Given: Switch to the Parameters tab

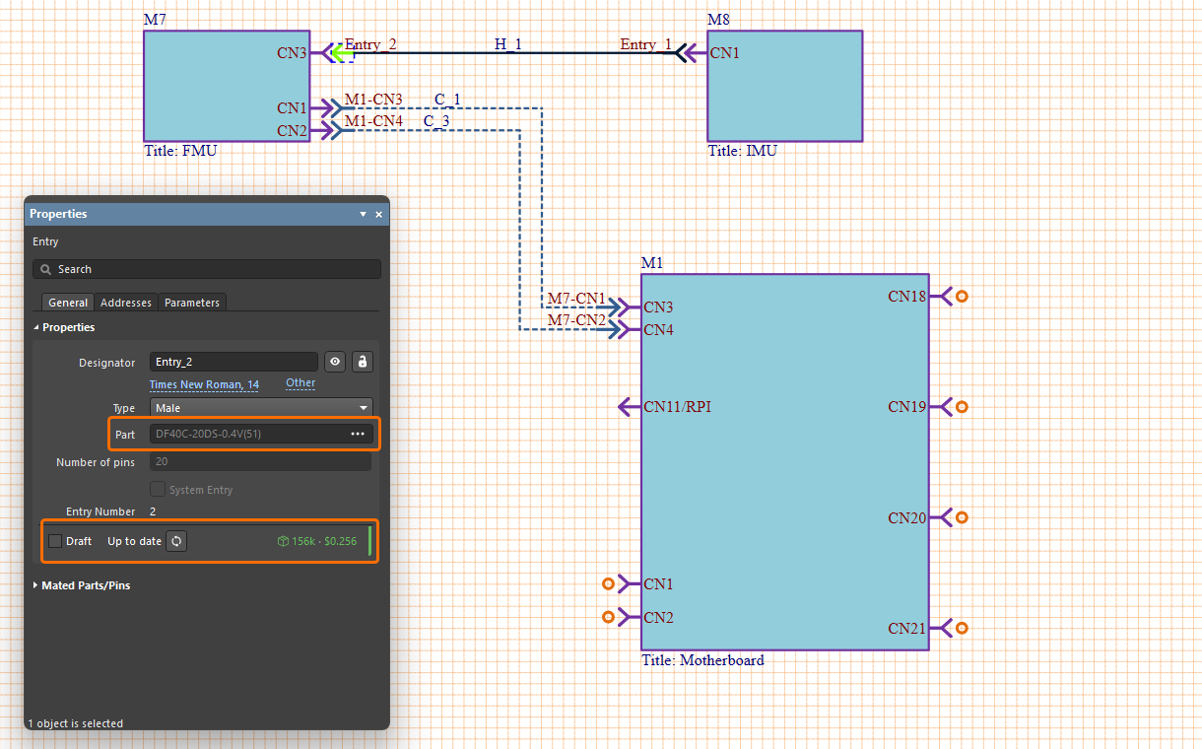Looking at the screenshot, I should [x=192, y=303].
